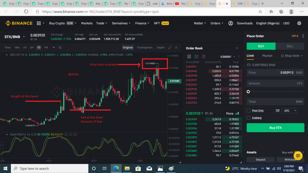Select the 15m chart interval
The width and height of the screenshot is (308, 173).
click(17, 48)
